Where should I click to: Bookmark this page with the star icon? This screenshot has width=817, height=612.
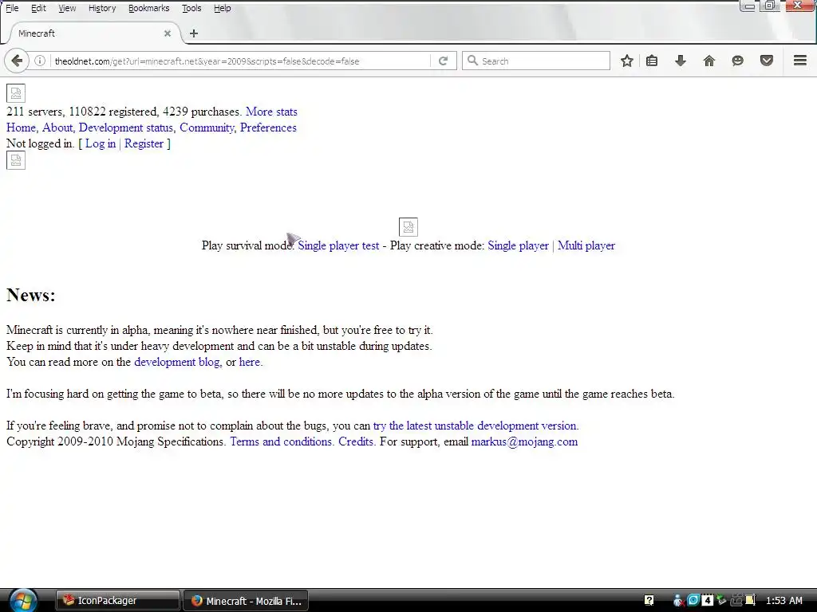click(627, 61)
